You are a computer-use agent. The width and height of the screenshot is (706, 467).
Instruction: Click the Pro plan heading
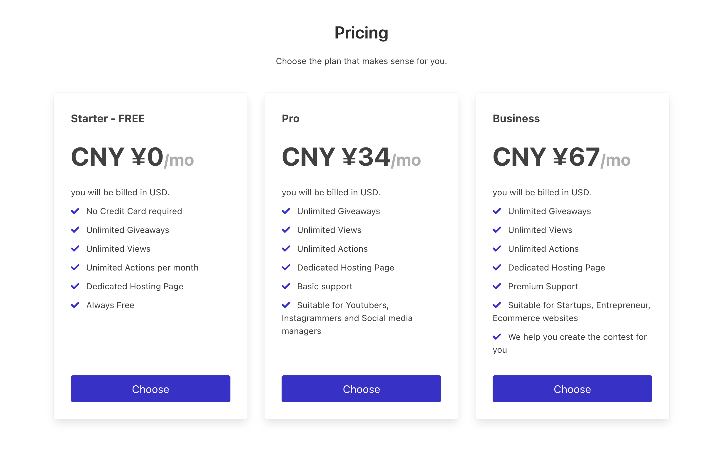coord(291,119)
